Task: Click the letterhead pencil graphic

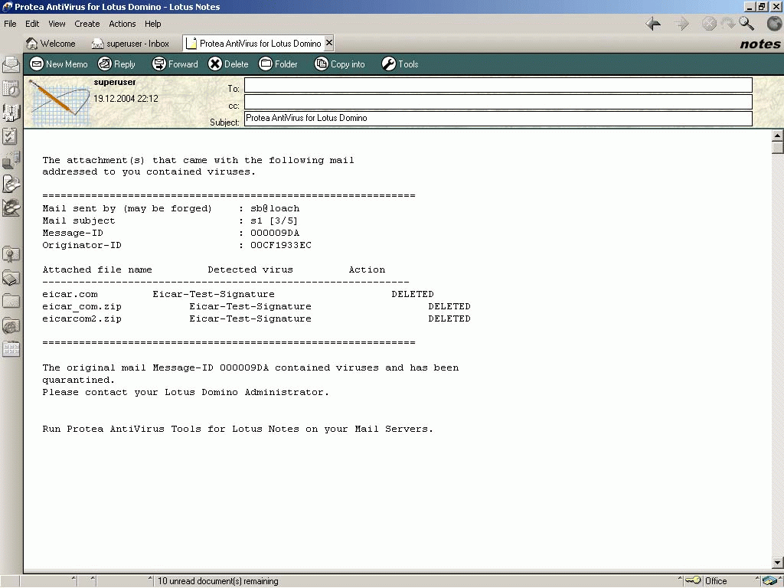Action: coord(59,103)
